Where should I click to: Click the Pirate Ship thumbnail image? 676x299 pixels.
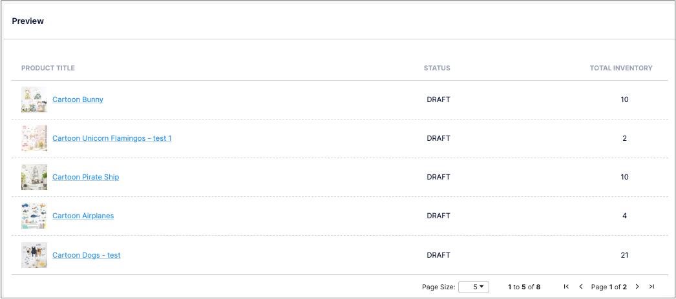[x=34, y=177]
